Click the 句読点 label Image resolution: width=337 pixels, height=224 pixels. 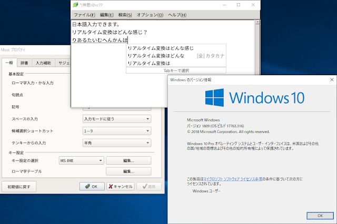pyautogui.click(x=17, y=95)
